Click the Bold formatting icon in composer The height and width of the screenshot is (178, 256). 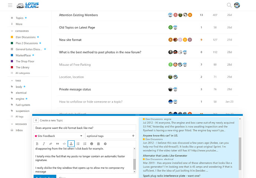[37, 144]
